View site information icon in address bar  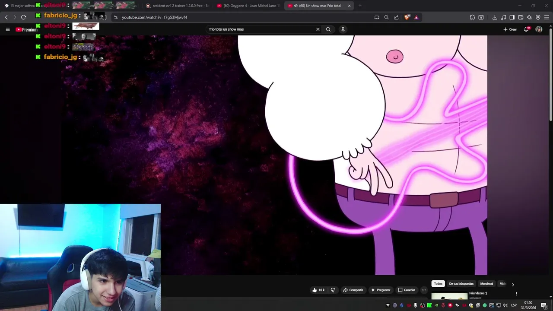tap(115, 17)
